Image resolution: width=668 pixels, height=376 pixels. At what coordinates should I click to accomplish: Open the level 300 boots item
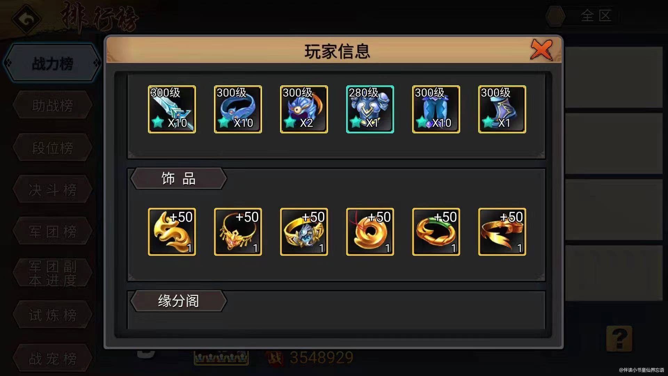click(x=502, y=109)
